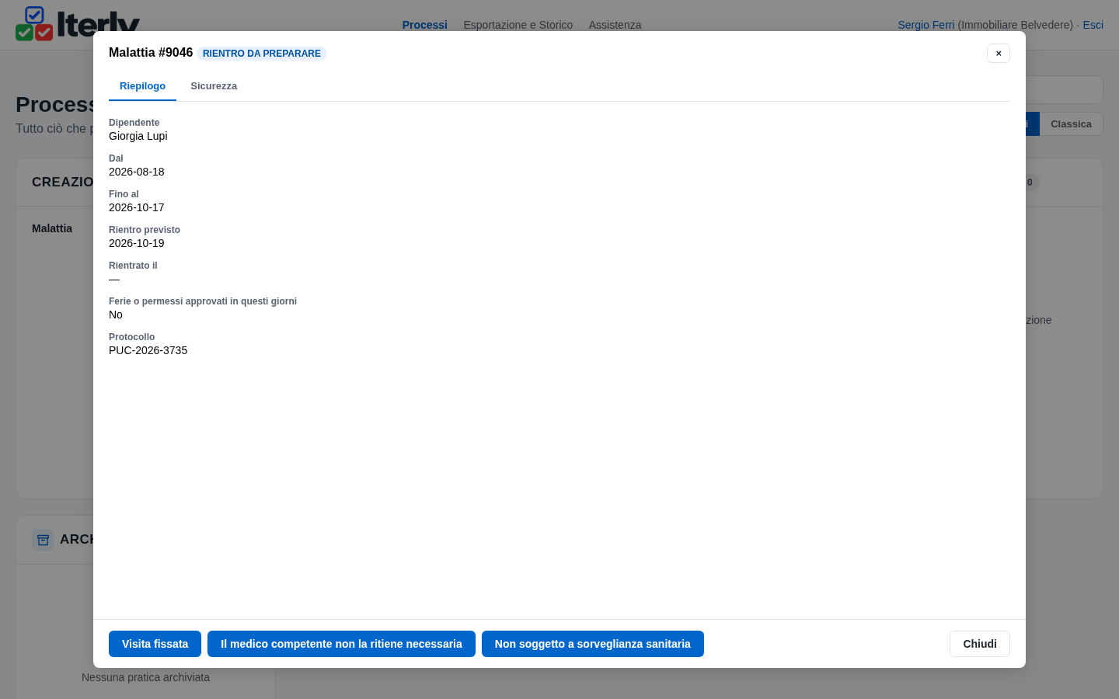Image resolution: width=1119 pixels, height=699 pixels.
Task: Go to Esportazione e Storico
Action: coord(518,25)
